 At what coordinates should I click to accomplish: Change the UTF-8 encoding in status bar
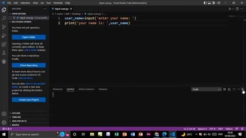(x=213, y=129)
